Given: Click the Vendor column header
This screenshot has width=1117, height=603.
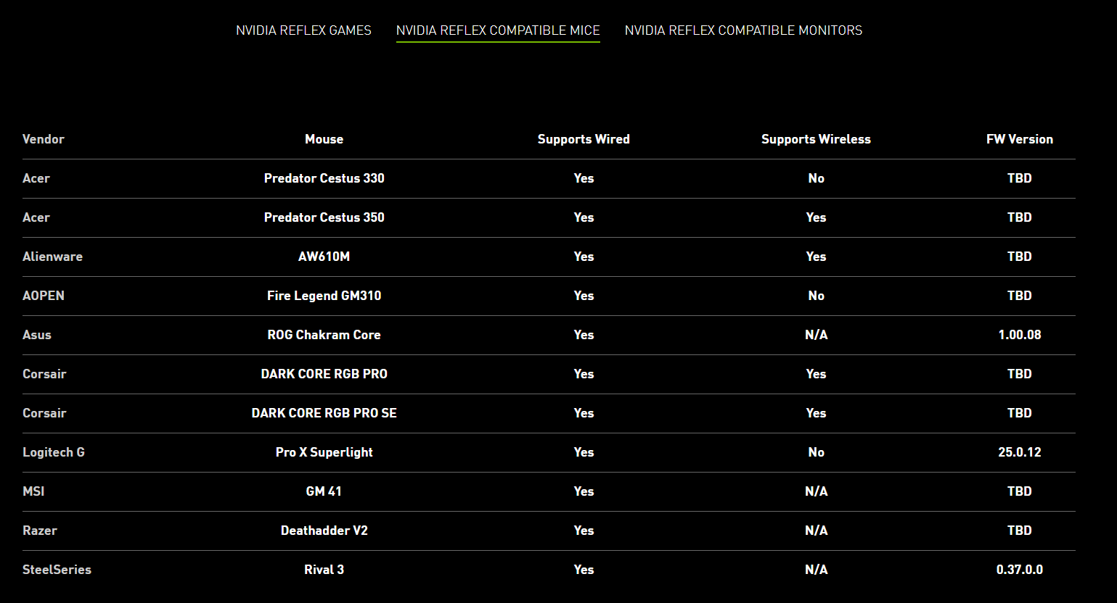Looking at the screenshot, I should pos(44,139).
